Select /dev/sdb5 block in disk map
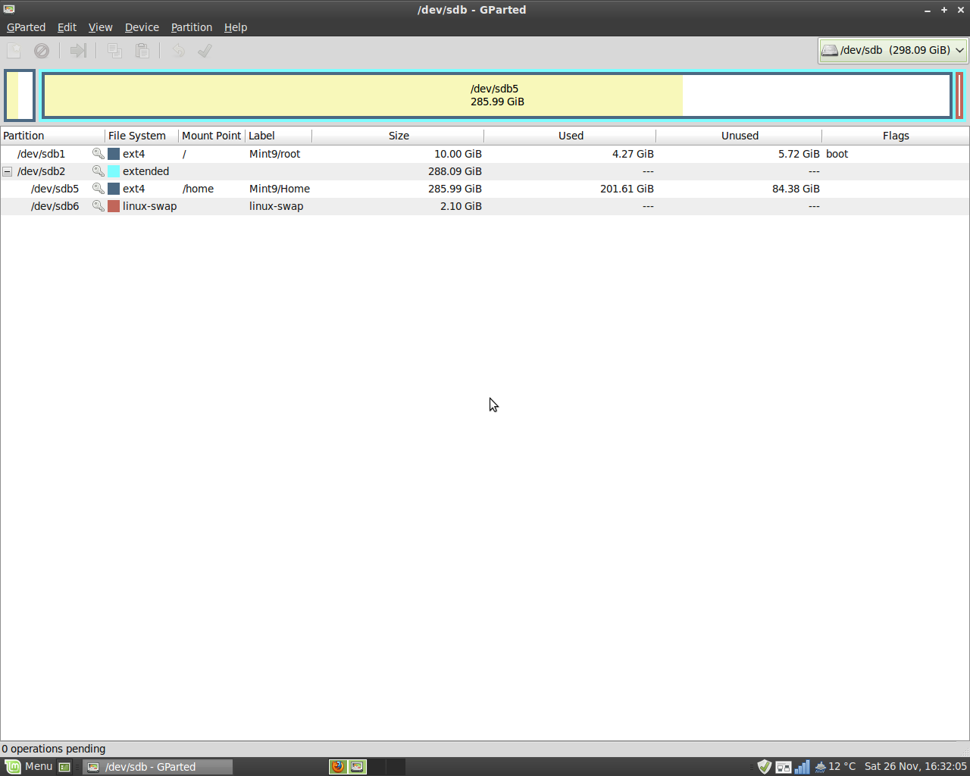Viewport: 970px width, 776px height. pos(497,95)
